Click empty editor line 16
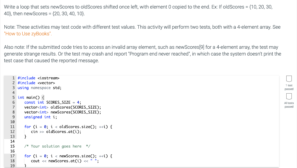This screenshot has width=297, height=168. pos(148,151)
